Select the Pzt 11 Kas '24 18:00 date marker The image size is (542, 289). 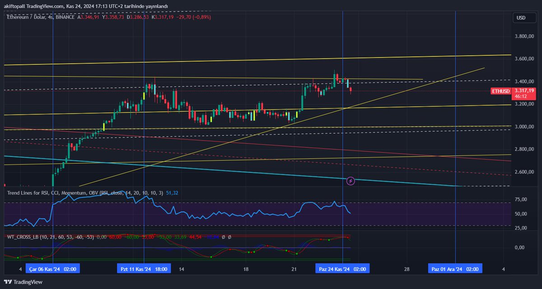click(144, 269)
